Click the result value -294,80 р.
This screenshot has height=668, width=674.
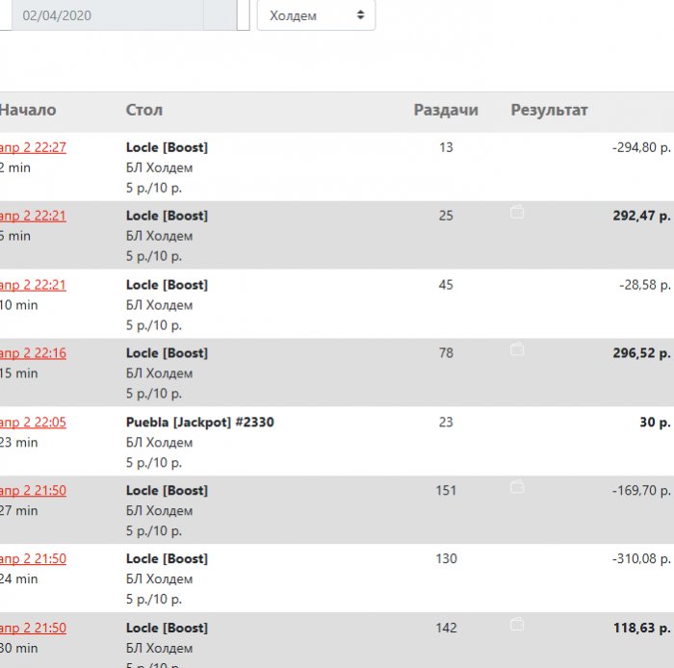point(641,147)
